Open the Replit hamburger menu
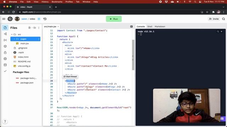 coord(4,19)
